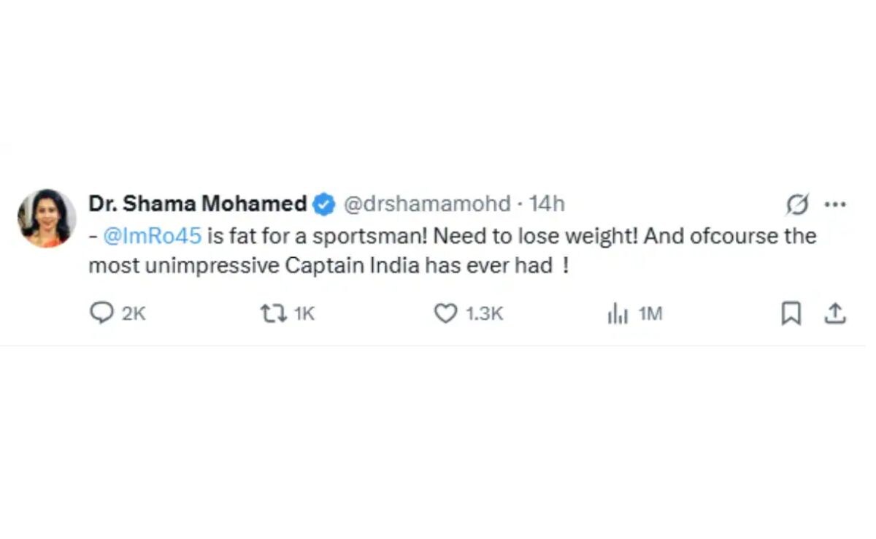Repost the tweet using the retweet arrows icon
876x539 pixels.
coord(272,313)
